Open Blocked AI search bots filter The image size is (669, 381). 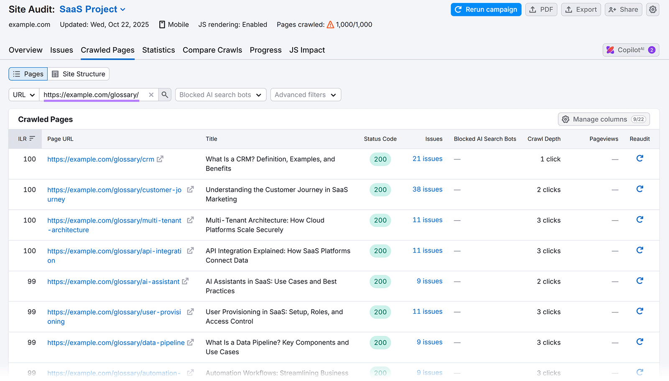[x=221, y=95]
